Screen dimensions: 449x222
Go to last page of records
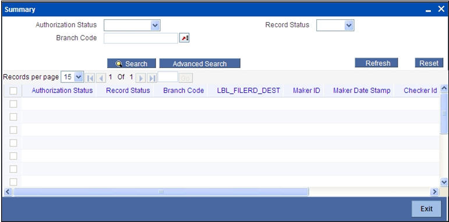(151, 78)
